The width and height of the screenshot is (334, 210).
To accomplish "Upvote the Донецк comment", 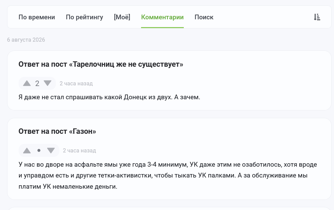I will (27, 83).
